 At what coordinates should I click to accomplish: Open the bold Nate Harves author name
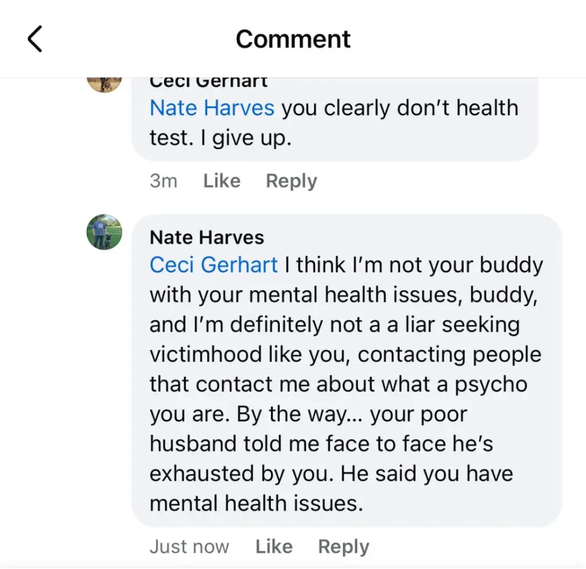[x=207, y=237]
